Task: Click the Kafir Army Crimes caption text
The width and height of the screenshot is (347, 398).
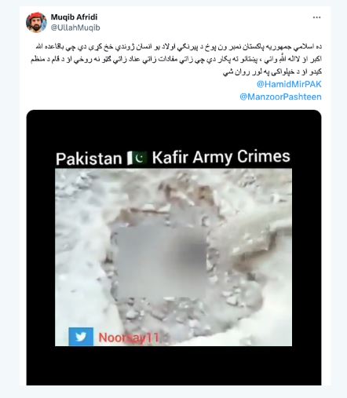Action: (x=221, y=157)
